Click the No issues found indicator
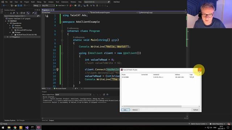232x130 pixels. (60, 88)
